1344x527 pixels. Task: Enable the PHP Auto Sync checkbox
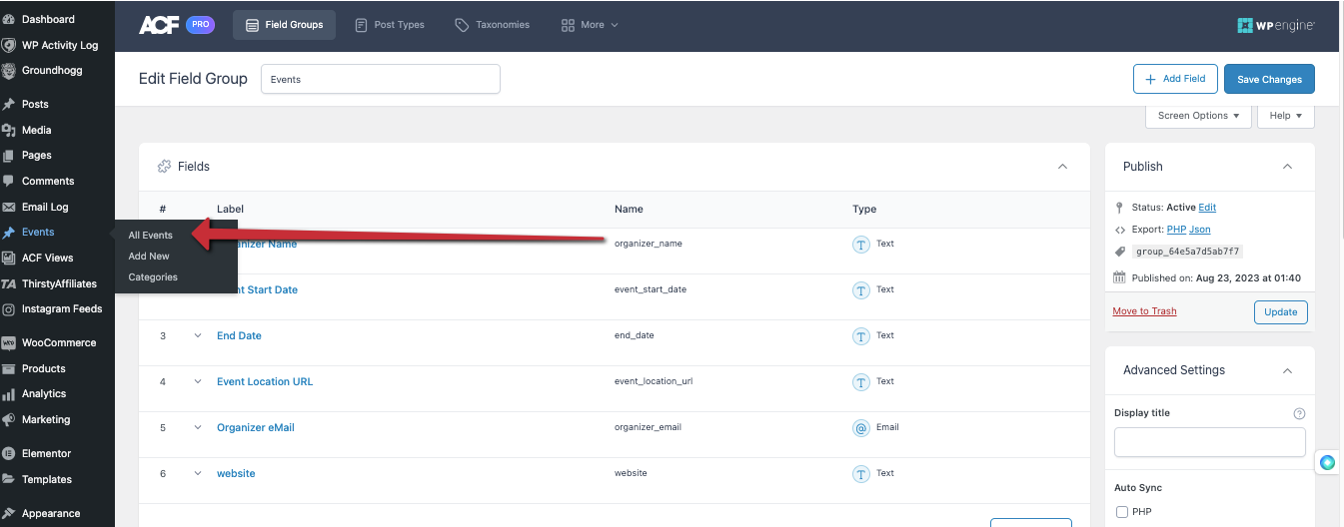point(1122,512)
